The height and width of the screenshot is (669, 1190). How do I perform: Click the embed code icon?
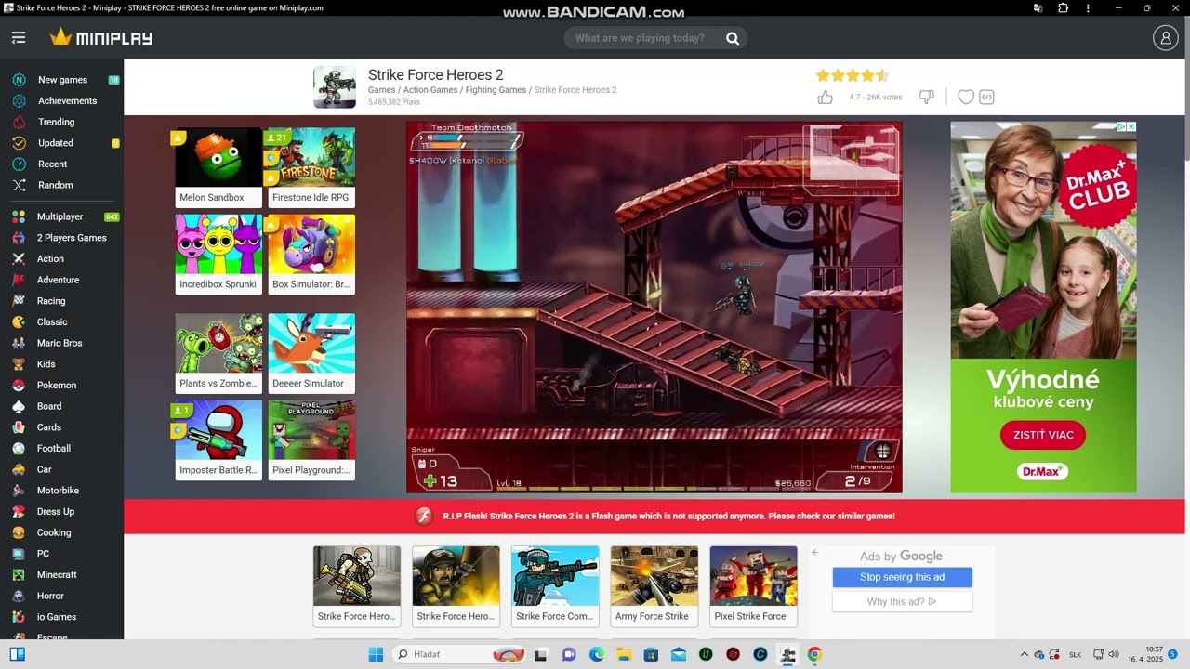click(x=987, y=97)
